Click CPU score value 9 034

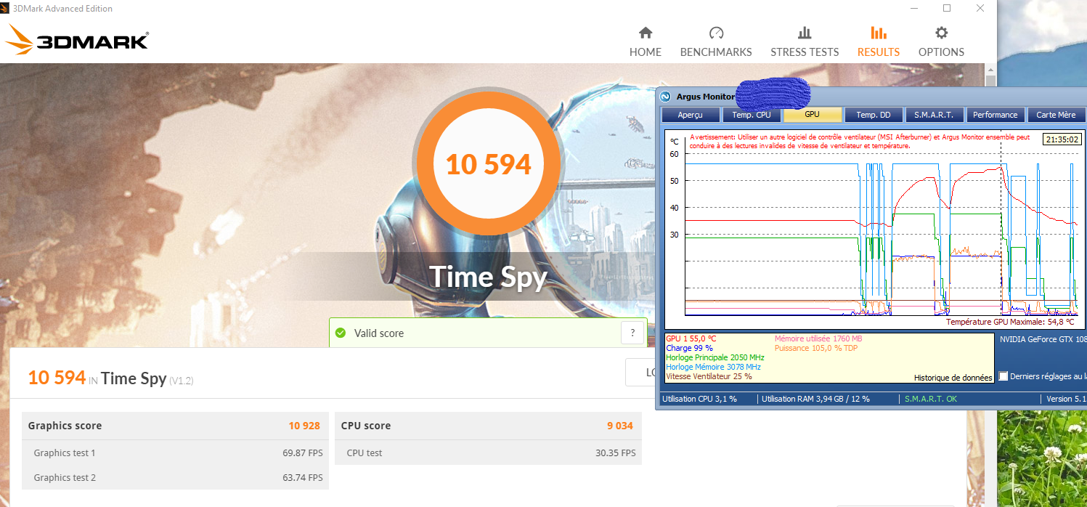(x=620, y=426)
